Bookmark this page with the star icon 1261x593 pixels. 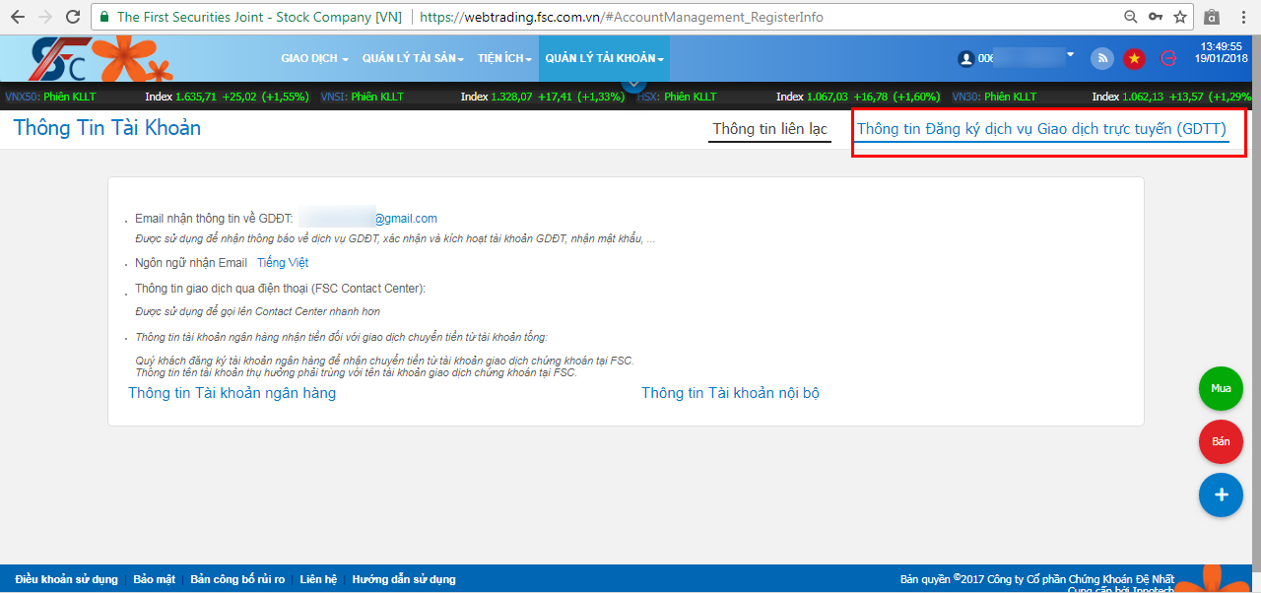[1180, 17]
